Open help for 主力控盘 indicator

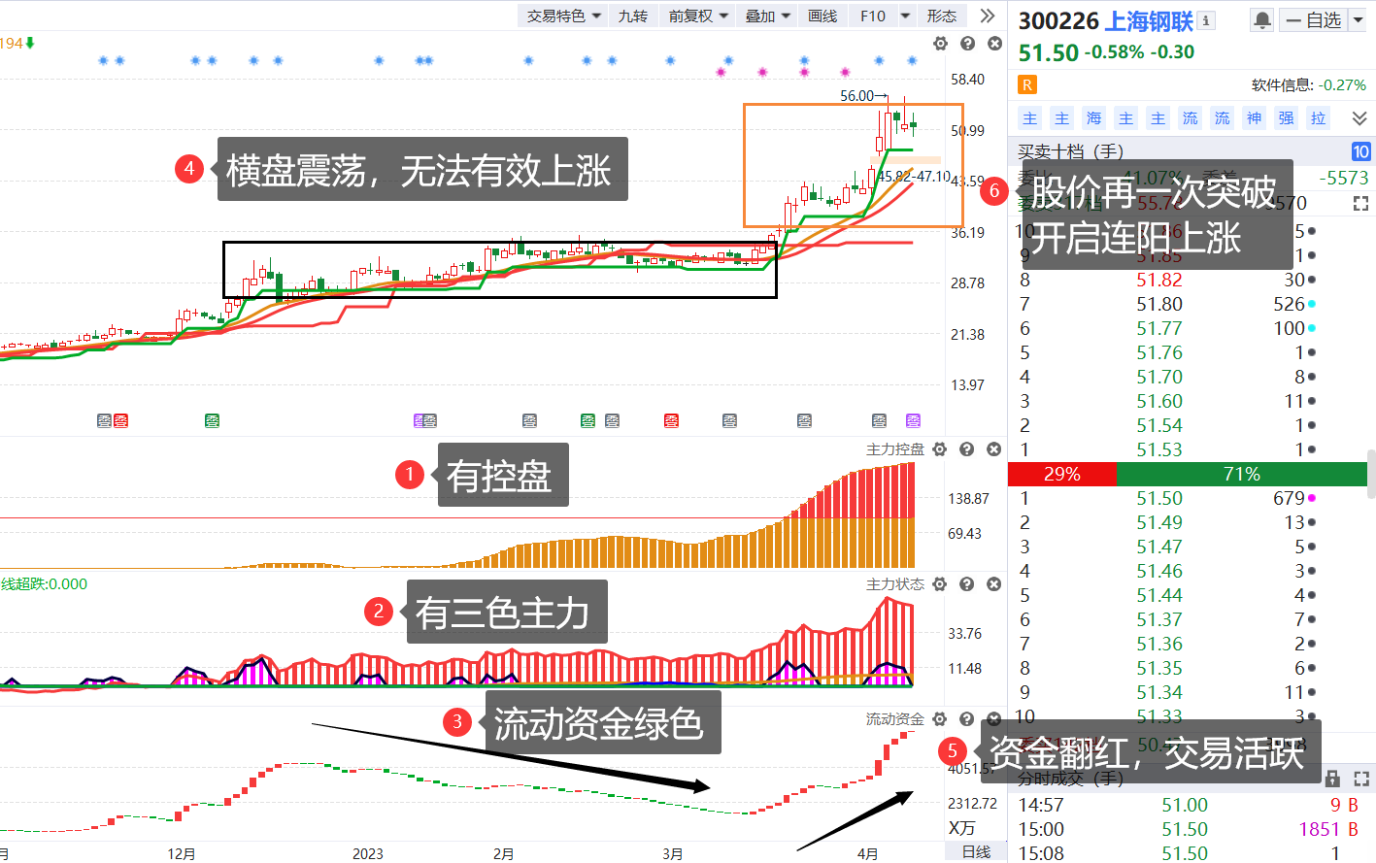966,449
